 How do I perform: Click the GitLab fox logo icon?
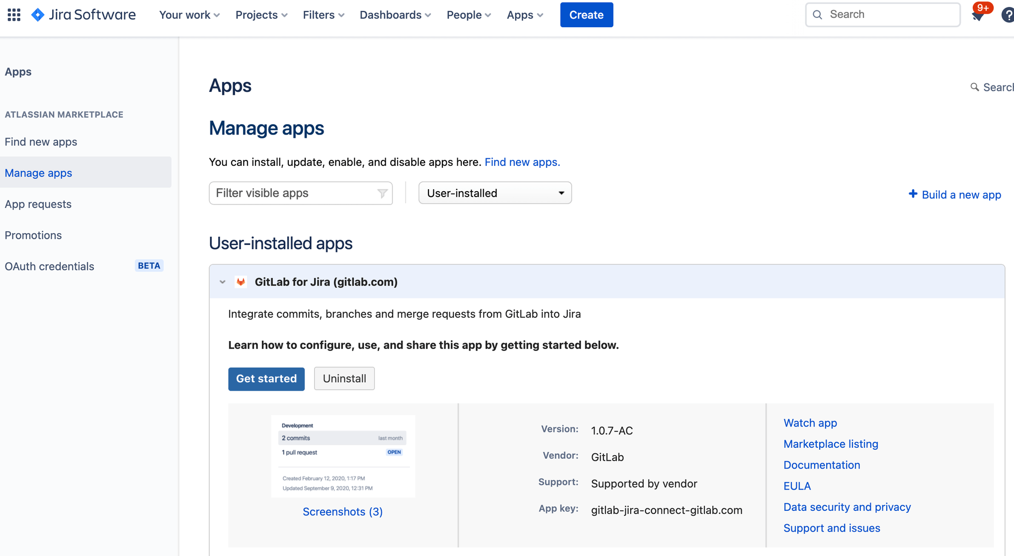pos(241,281)
